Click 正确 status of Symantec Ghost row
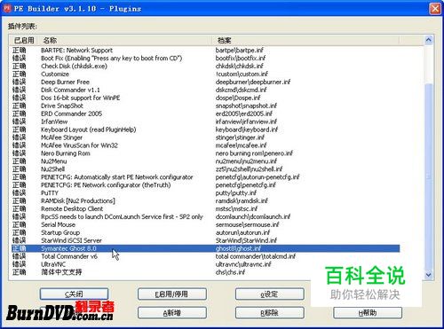Image resolution: width=444 pixels, height=329 pixels. coord(20,248)
